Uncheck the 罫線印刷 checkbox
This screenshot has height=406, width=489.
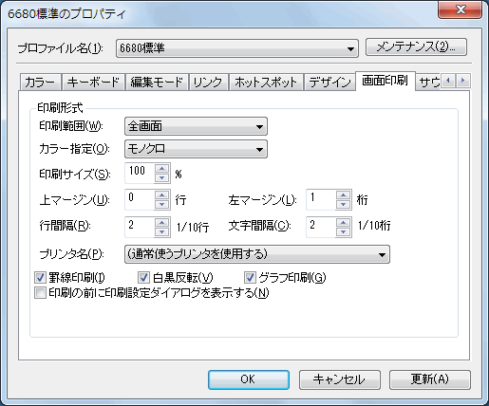click(40, 278)
